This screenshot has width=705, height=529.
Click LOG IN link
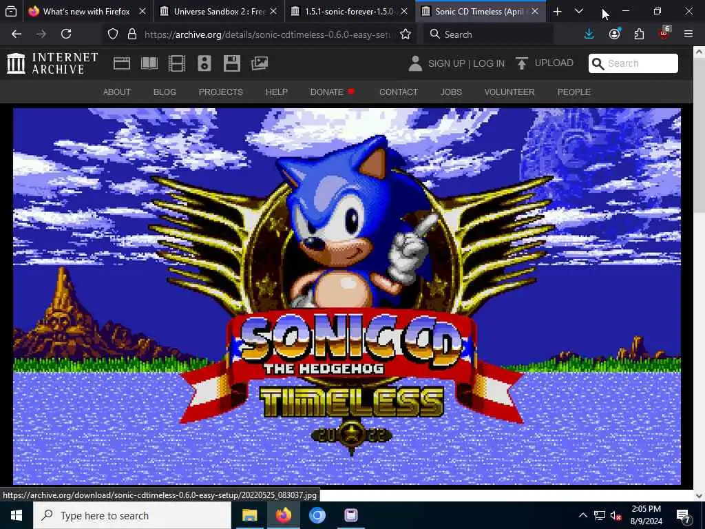tap(489, 63)
